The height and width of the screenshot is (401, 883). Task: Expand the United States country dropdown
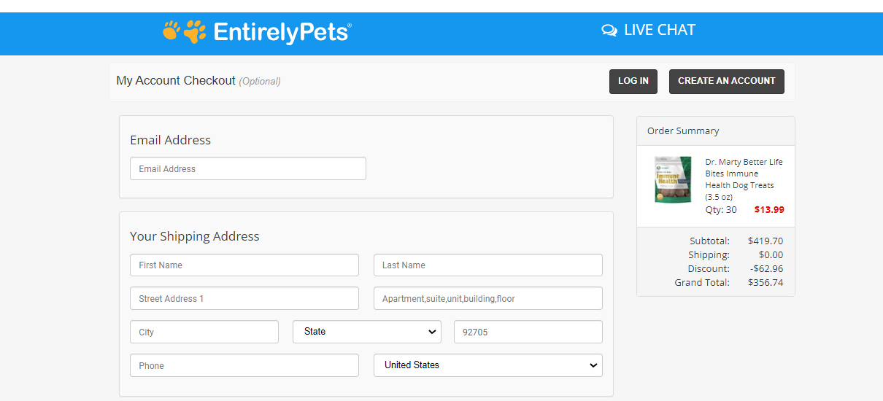tap(488, 365)
